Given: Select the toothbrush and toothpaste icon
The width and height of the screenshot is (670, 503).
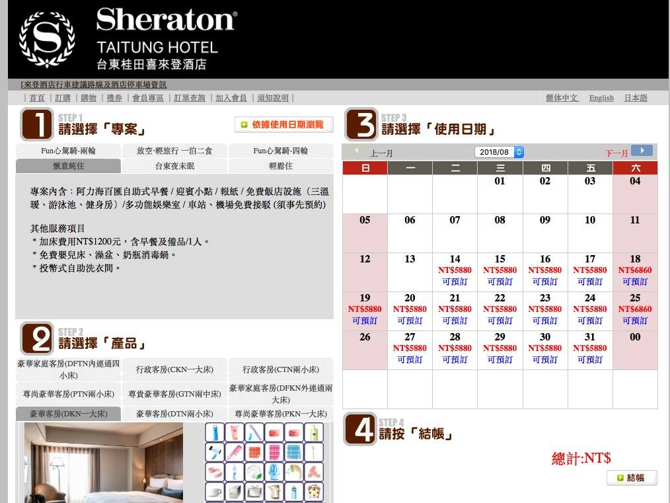Looking at the screenshot, I should (x=254, y=432).
